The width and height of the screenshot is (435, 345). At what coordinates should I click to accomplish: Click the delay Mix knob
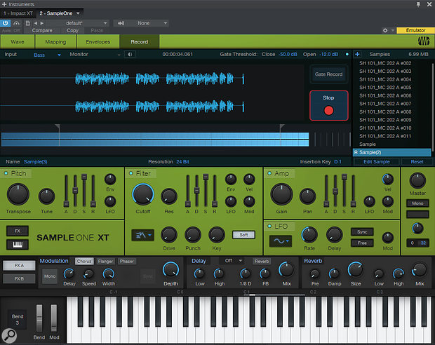(x=286, y=269)
